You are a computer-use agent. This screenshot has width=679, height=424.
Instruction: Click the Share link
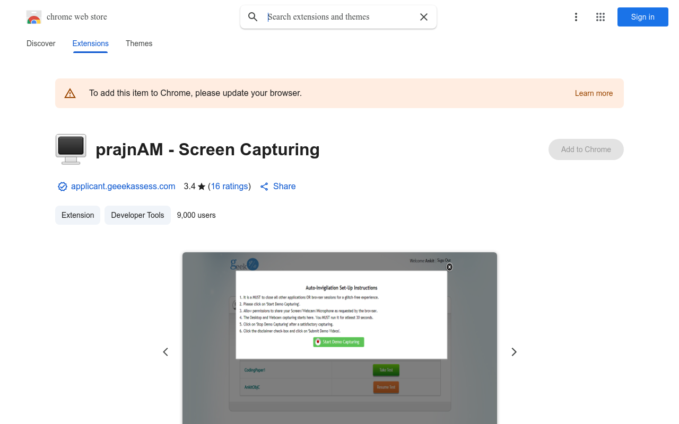tap(284, 187)
